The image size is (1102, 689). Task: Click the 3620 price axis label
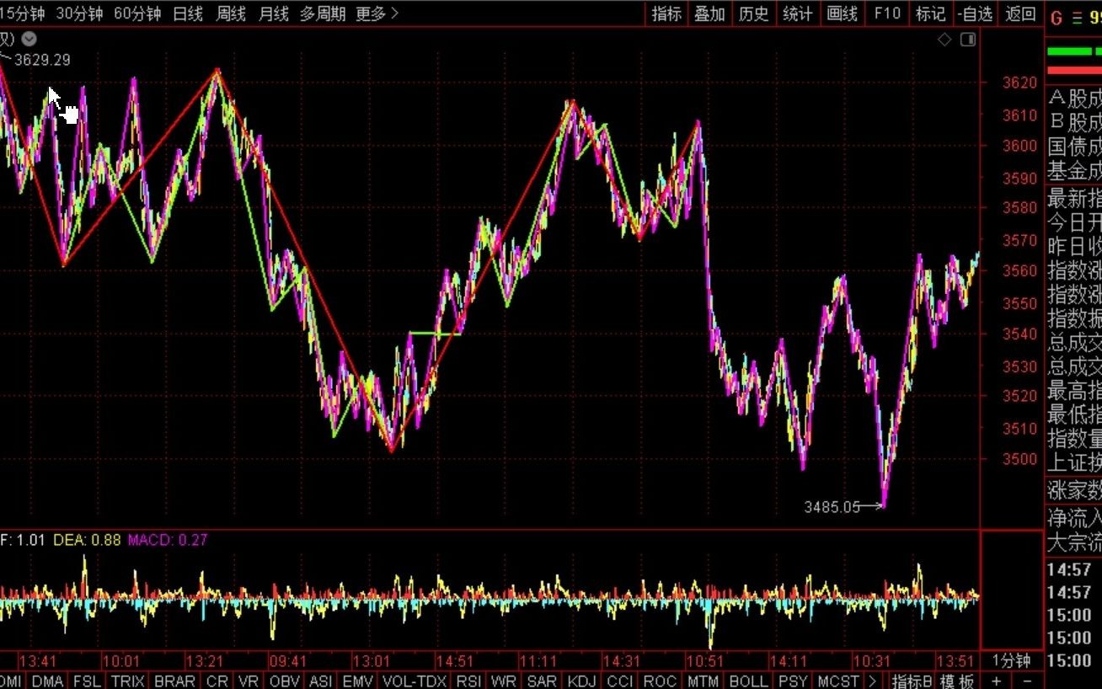click(1019, 83)
